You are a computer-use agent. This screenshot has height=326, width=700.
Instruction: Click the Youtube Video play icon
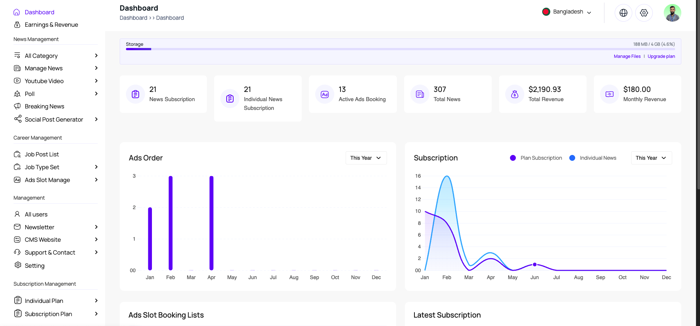tap(17, 81)
